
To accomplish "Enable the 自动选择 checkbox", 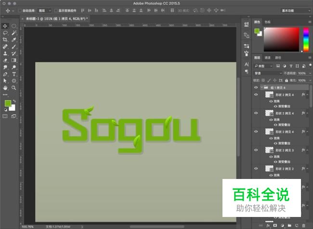I will 20,10.
